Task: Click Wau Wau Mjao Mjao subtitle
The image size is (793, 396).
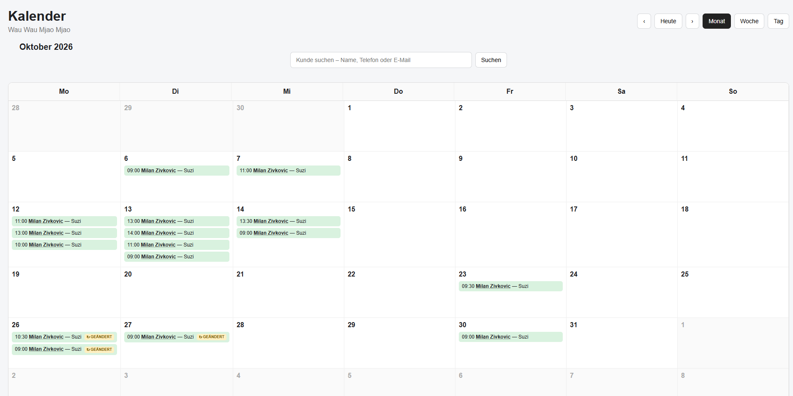Action: point(39,30)
